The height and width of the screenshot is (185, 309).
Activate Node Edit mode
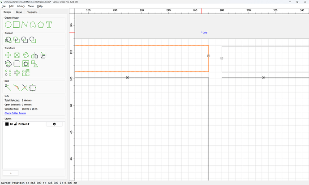coord(8,88)
